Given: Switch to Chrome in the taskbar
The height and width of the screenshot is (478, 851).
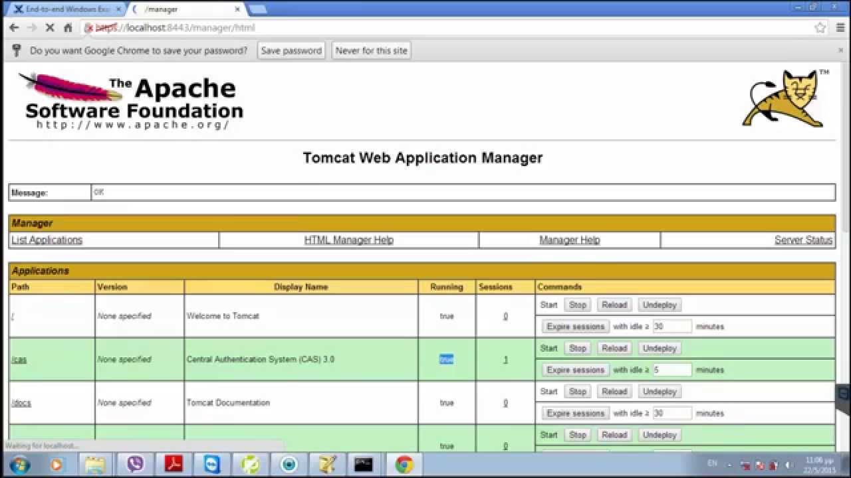Looking at the screenshot, I should click(404, 465).
